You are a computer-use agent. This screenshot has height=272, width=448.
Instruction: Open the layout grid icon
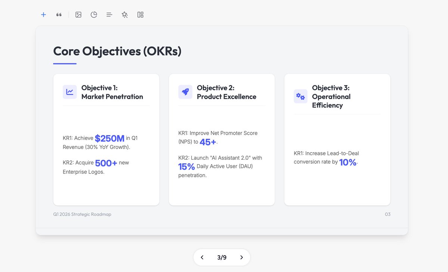tap(140, 15)
